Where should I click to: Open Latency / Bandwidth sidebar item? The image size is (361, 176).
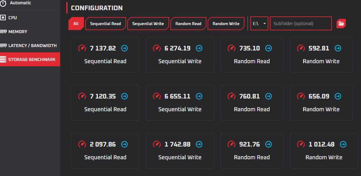pyautogui.click(x=32, y=46)
